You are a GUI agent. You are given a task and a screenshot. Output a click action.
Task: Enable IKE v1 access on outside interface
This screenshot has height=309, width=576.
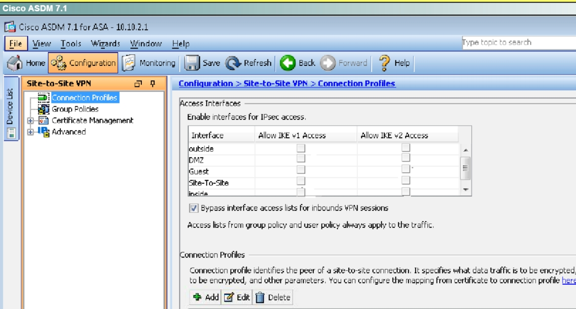pyautogui.click(x=301, y=148)
